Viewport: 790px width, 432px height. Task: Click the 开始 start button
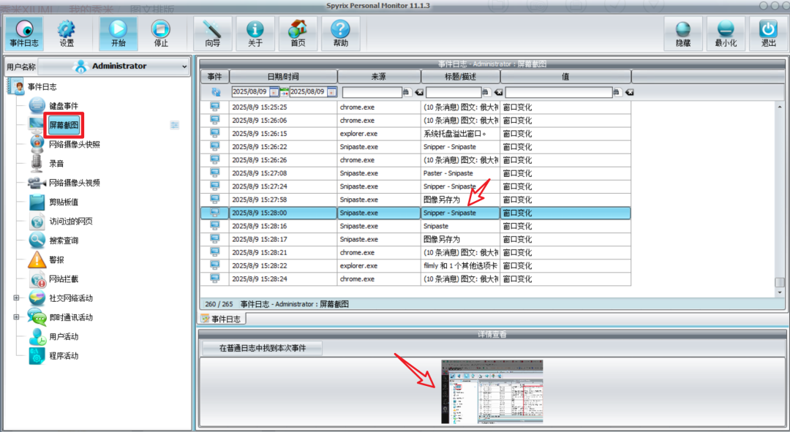tap(118, 34)
